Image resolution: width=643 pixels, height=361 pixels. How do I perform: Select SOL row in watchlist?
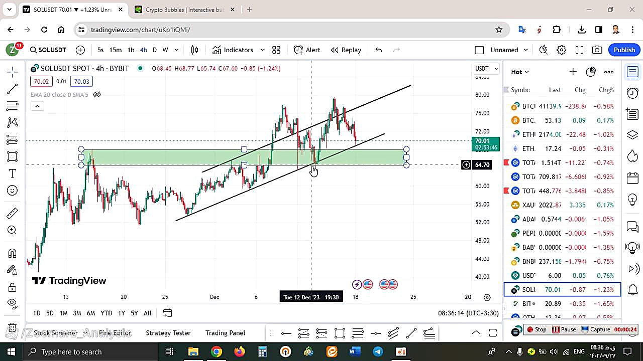pos(562,289)
